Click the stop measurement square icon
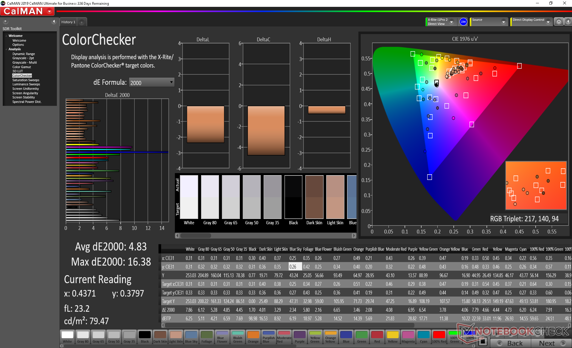The width and height of the screenshot is (572, 348). coord(483,341)
